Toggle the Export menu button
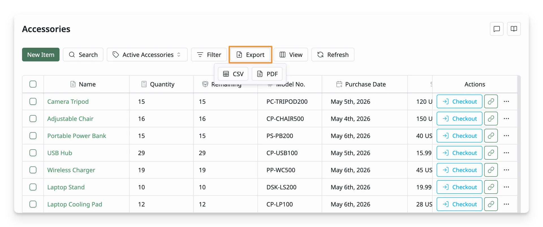The width and height of the screenshot is (543, 227). 250,55
